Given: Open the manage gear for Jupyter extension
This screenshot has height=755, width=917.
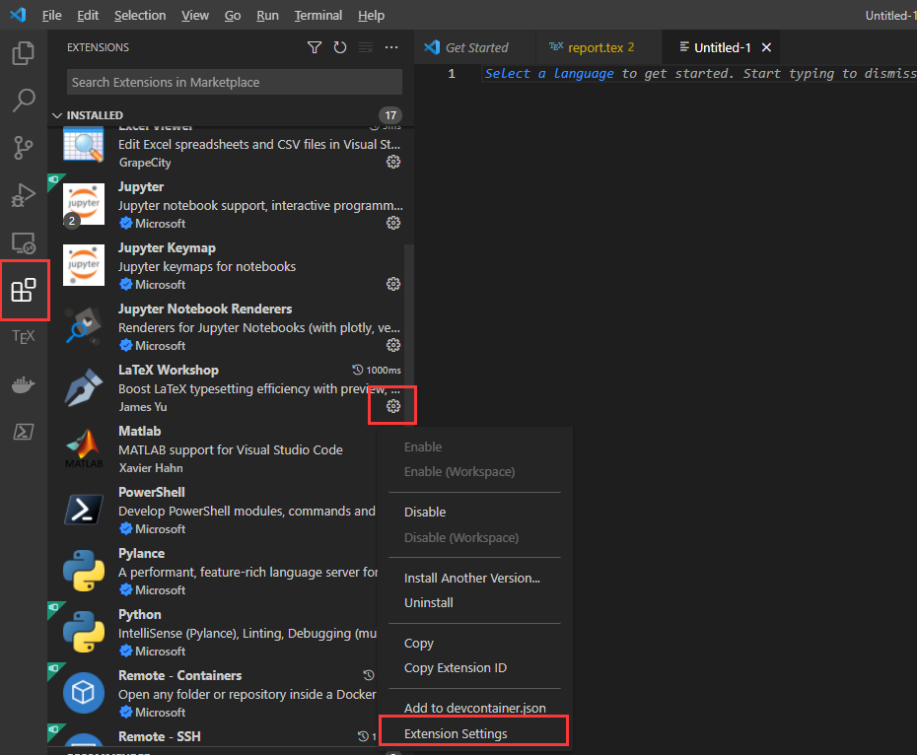Looking at the screenshot, I should pyautogui.click(x=393, y=223).
